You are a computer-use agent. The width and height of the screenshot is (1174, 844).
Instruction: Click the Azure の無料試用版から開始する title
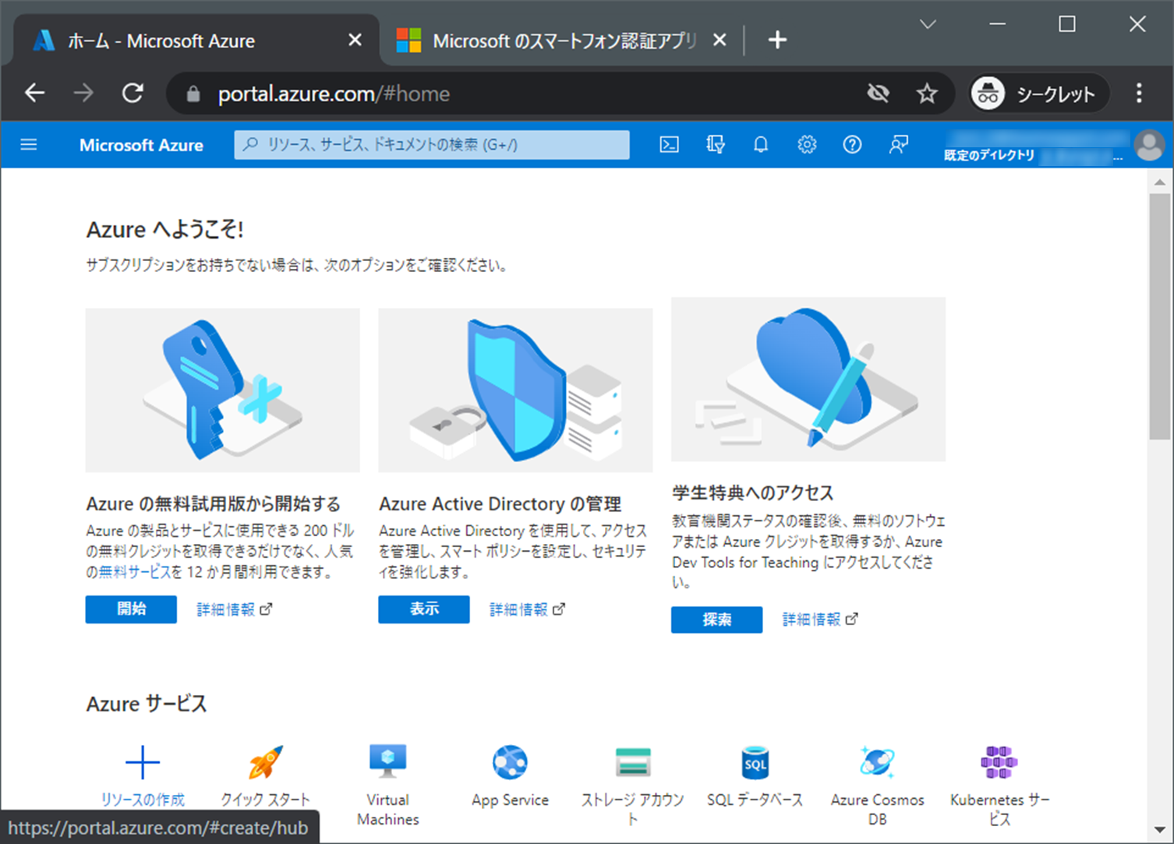coord(214,504)
